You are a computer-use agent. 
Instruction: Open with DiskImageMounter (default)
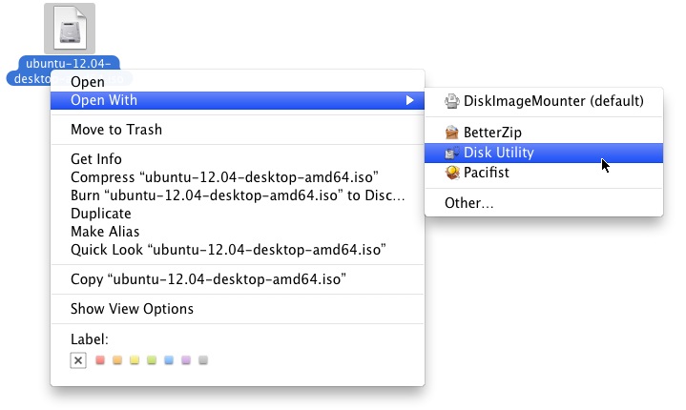pyautogui.click(x=544, y=101)
